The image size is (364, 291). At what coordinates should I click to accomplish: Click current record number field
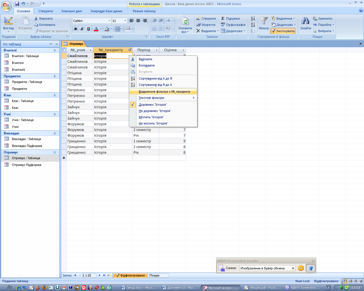(89, 275)
